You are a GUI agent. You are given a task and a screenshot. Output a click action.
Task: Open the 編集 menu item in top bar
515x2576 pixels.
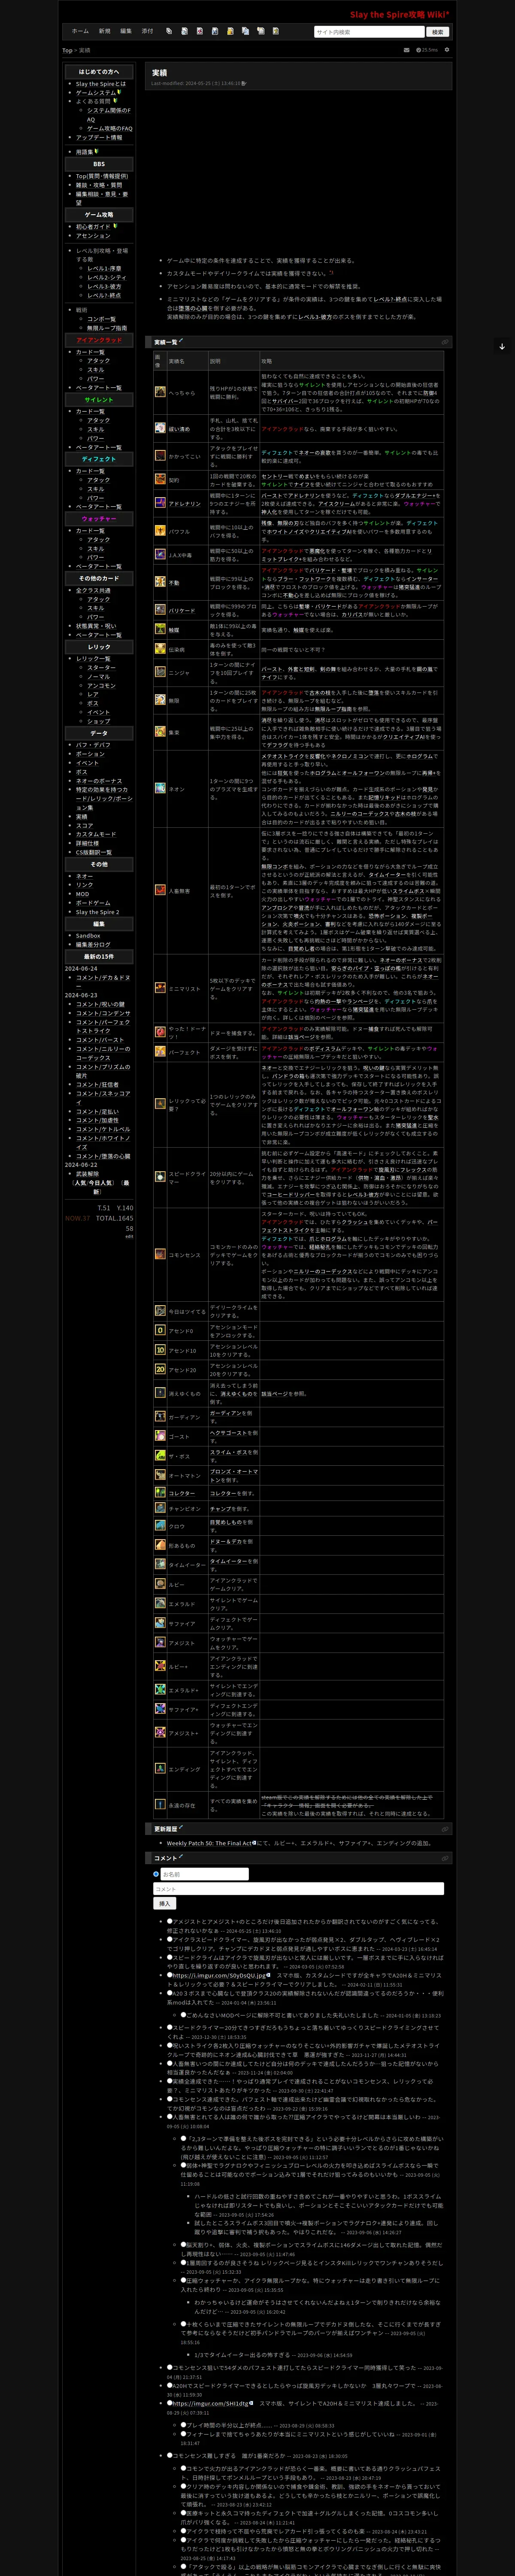click(x=126, y=31)
